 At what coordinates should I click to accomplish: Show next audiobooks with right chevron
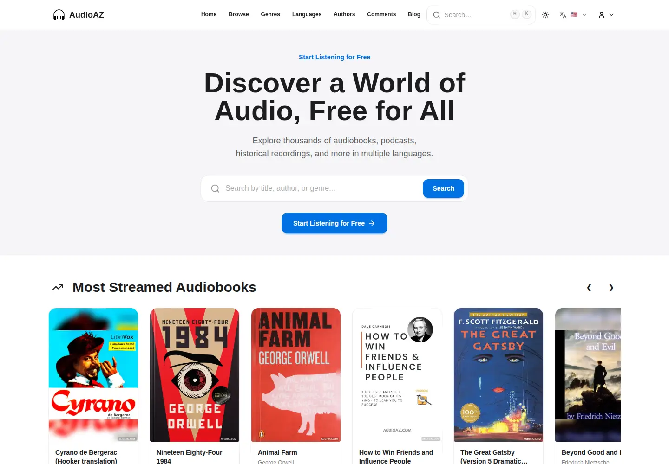coord(611,288)
